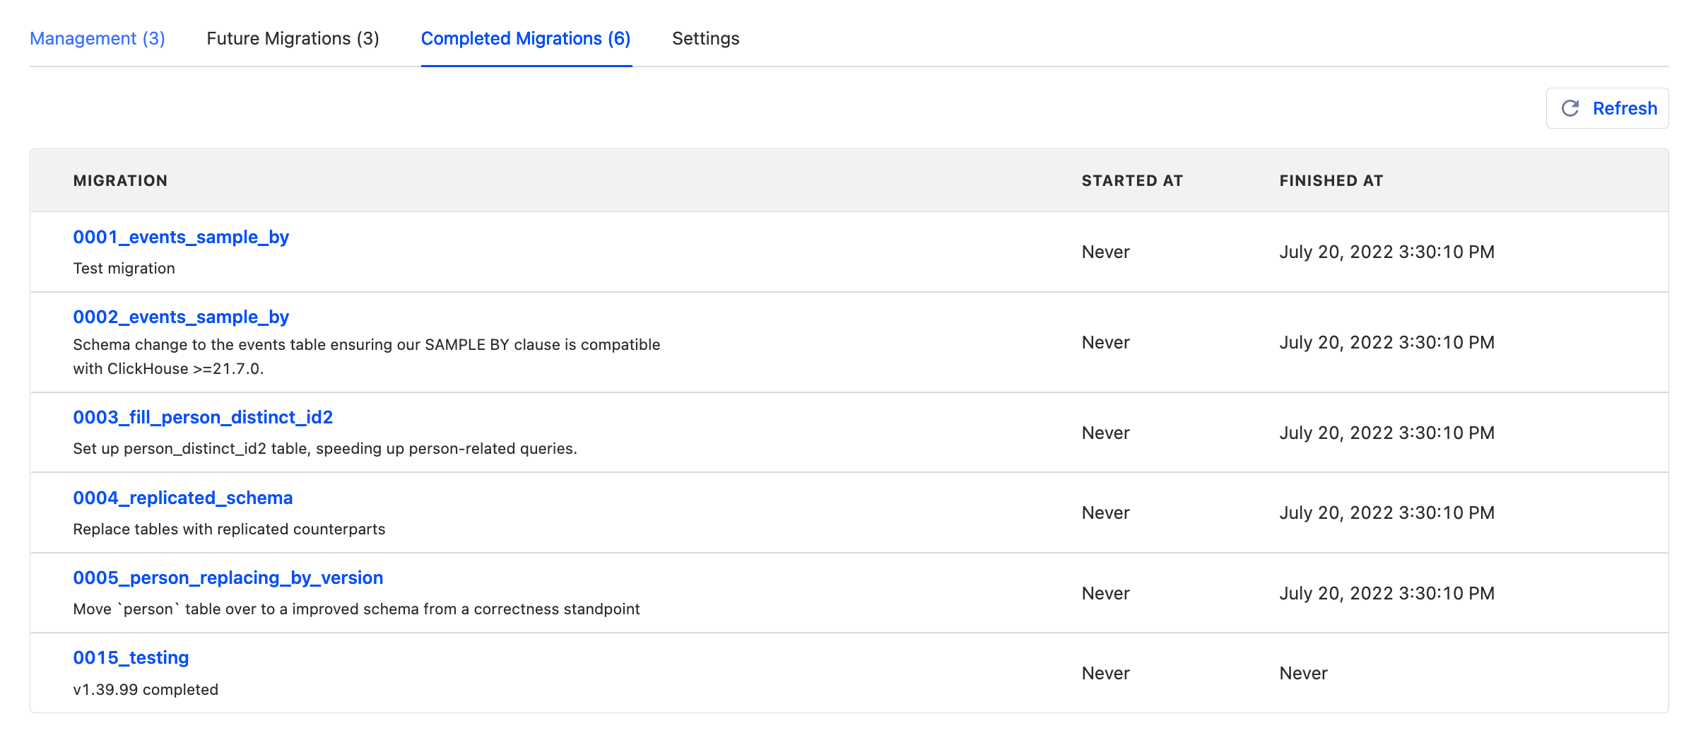
Task: Click Started At 'Never' for 0002_events_sample_by
Action: 1105,342
